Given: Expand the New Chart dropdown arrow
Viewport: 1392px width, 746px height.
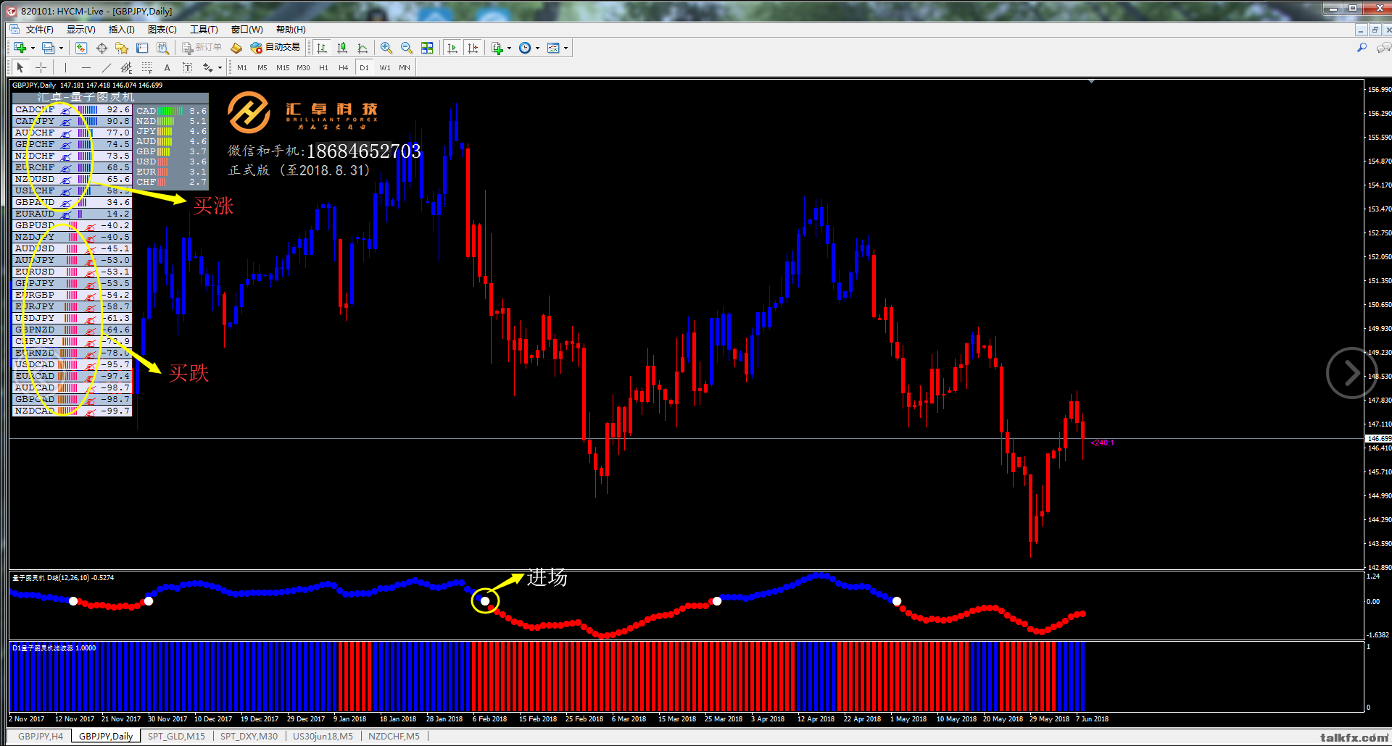Looking at the screenshot, I should (33, 48).
